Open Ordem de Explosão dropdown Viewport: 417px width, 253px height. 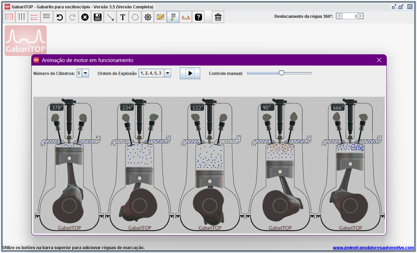(x=168, y=73)
